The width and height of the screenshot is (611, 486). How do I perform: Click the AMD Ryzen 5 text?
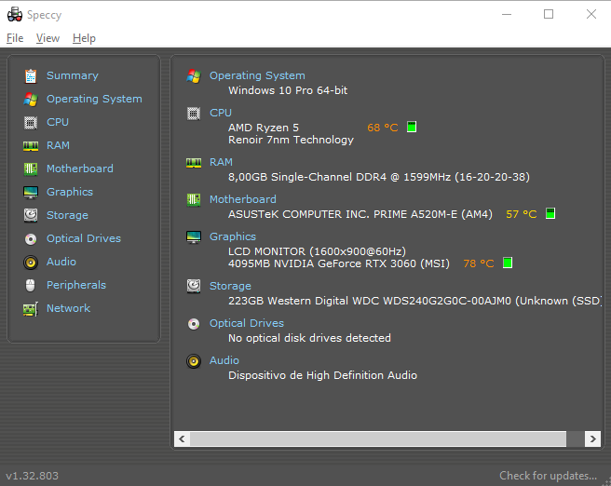(x=264, y=128)
